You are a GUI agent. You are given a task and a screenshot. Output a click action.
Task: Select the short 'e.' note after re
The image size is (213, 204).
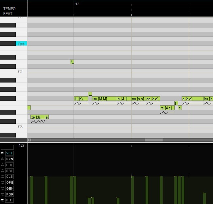pos(180,108)
